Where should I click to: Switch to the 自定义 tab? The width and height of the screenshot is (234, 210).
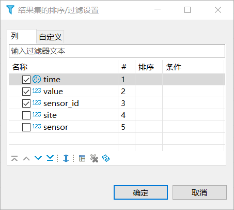[x=50, y=37]
